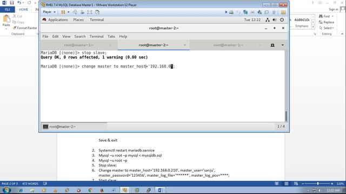Open the FILE tab in Word
The image size is (346, 194).
coord(8,10)
